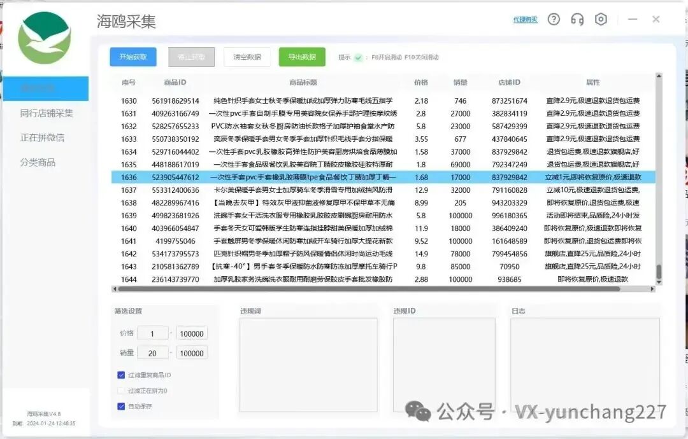The image size is (688, 439).
Task: Click the minimum 价格 field showing 1
Action: pyautogui.click(x=152, y=333)
